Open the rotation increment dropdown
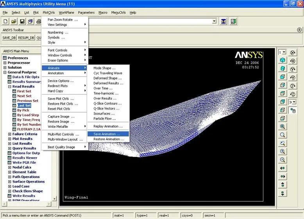This screenshot has width=304, height=219. (x=294, y=102)
